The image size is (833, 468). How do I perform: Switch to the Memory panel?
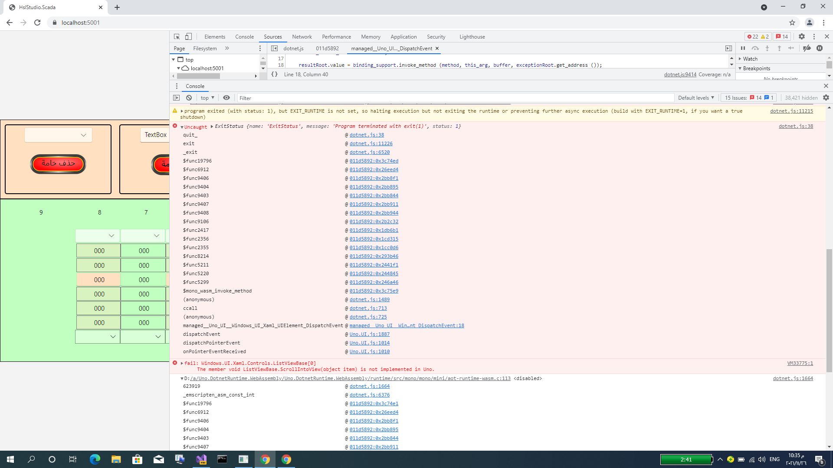(371, 36)
